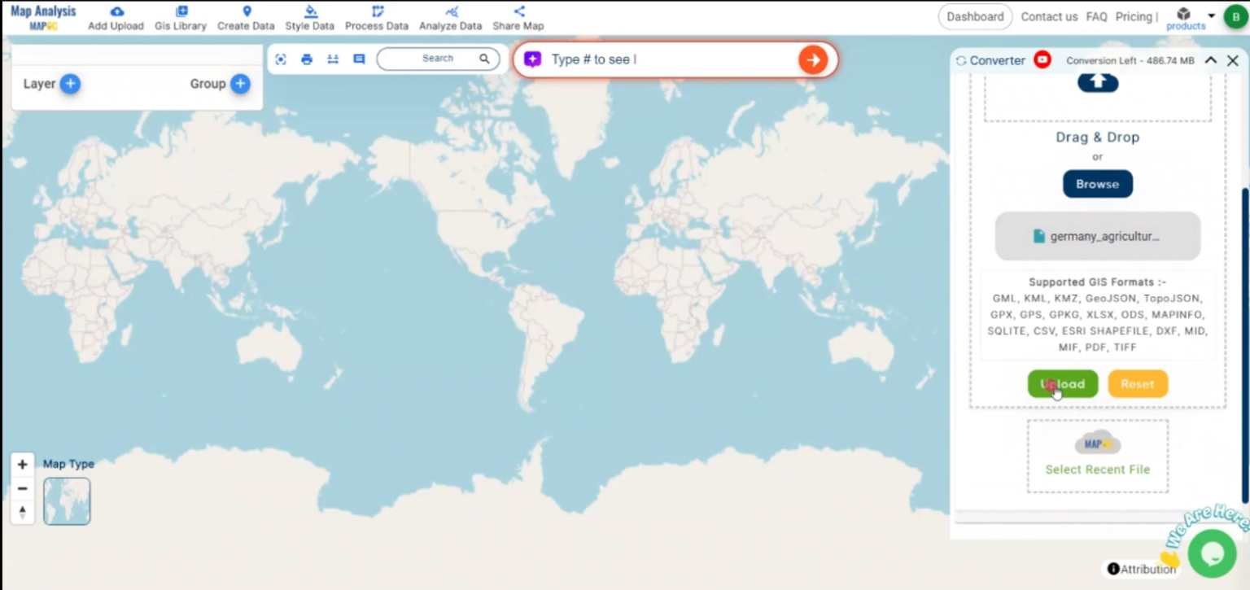Click the comment/feedback icon in toolbar
This screenshot has height=590, width=1250.
(x=358, y=59)
